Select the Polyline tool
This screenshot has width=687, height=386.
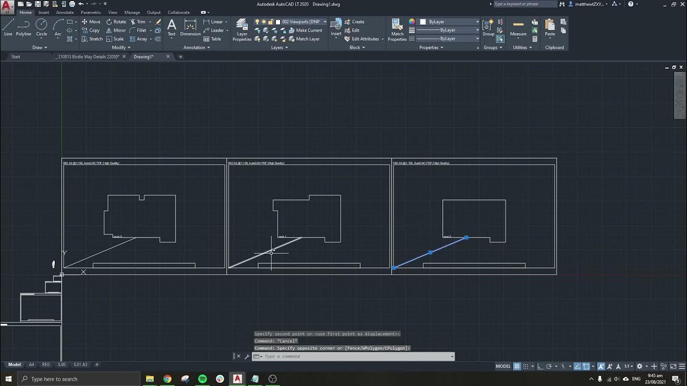tap(24, 27)
